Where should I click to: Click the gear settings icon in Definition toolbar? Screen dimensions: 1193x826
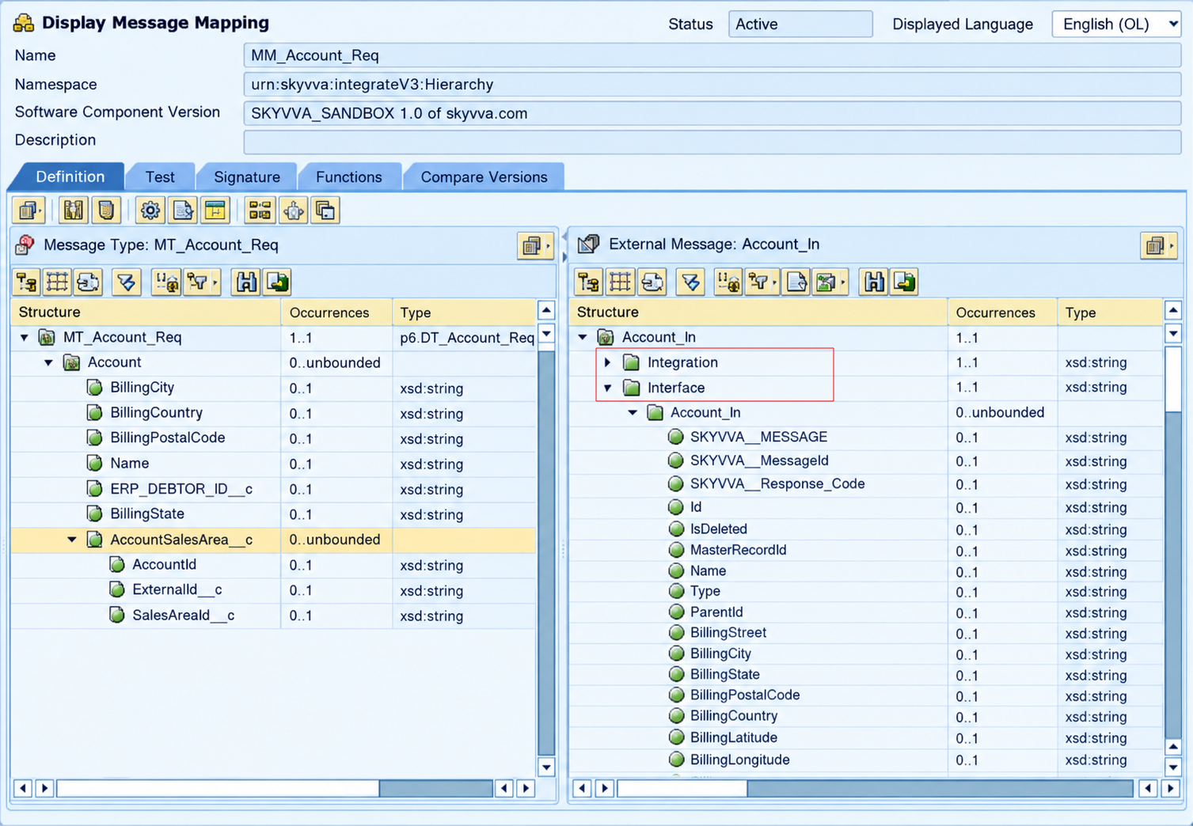tap(150, 210)
